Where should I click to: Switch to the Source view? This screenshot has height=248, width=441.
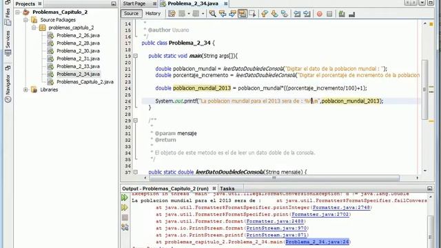[x=132, y=14]
